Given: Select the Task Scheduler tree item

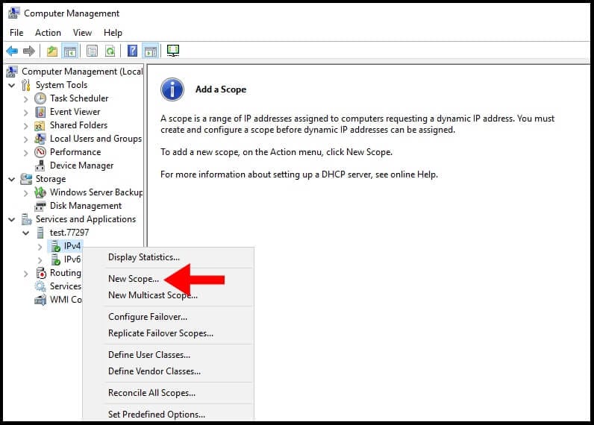Looking at the screenshot, I should (79, 98).
